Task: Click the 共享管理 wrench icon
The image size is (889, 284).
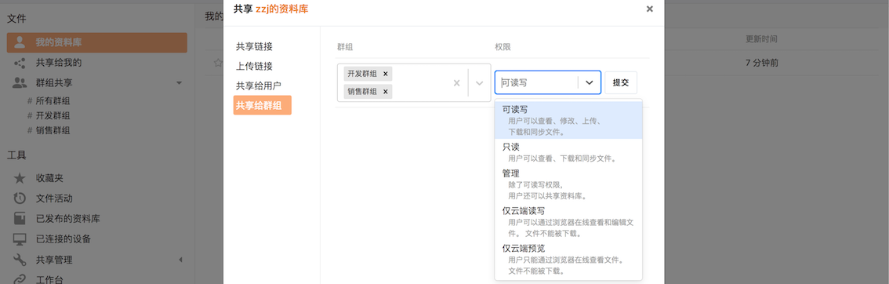Action: click(x=20, y=260)
